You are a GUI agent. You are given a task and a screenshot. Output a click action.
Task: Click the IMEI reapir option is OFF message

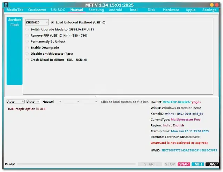coord(27,109)
